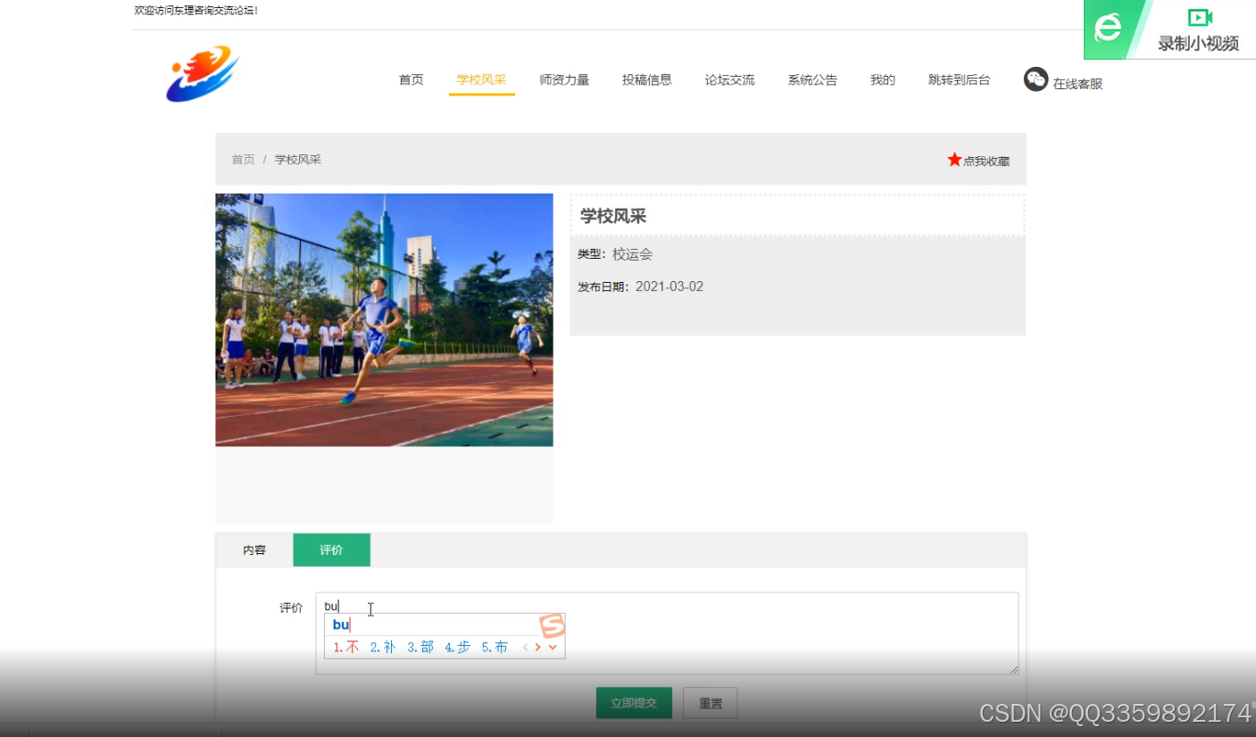1256x737 pixels.
Task: Click the 评价 comment text area
Action: pos(667,633)
